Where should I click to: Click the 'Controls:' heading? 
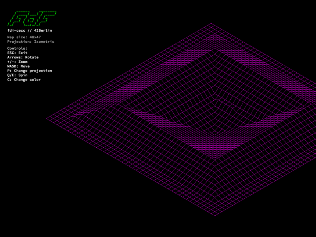[x=17, y=48]
